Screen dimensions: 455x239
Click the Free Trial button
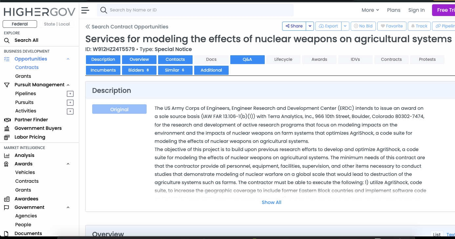444,10
